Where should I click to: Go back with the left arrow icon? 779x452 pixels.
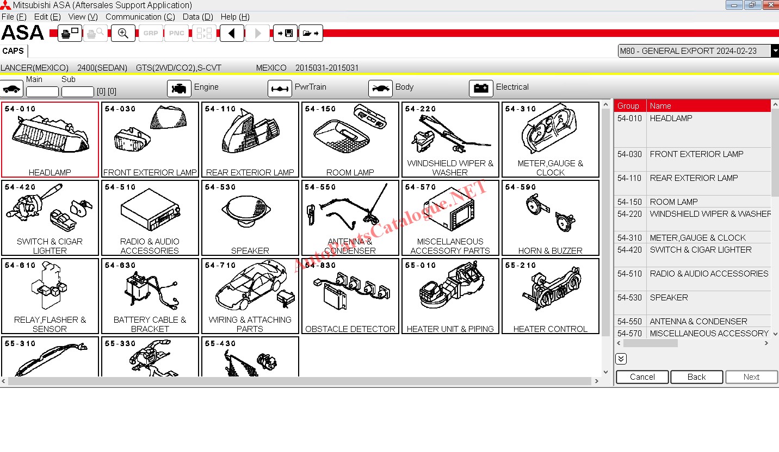pyautogui.click(x=232, y=33)
